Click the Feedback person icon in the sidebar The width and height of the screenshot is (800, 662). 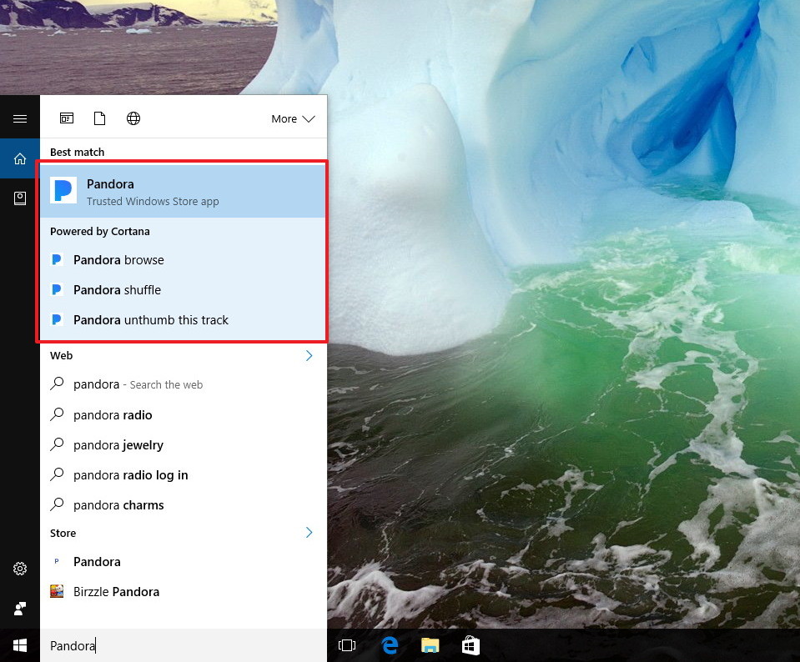click(x=20, y=609)
